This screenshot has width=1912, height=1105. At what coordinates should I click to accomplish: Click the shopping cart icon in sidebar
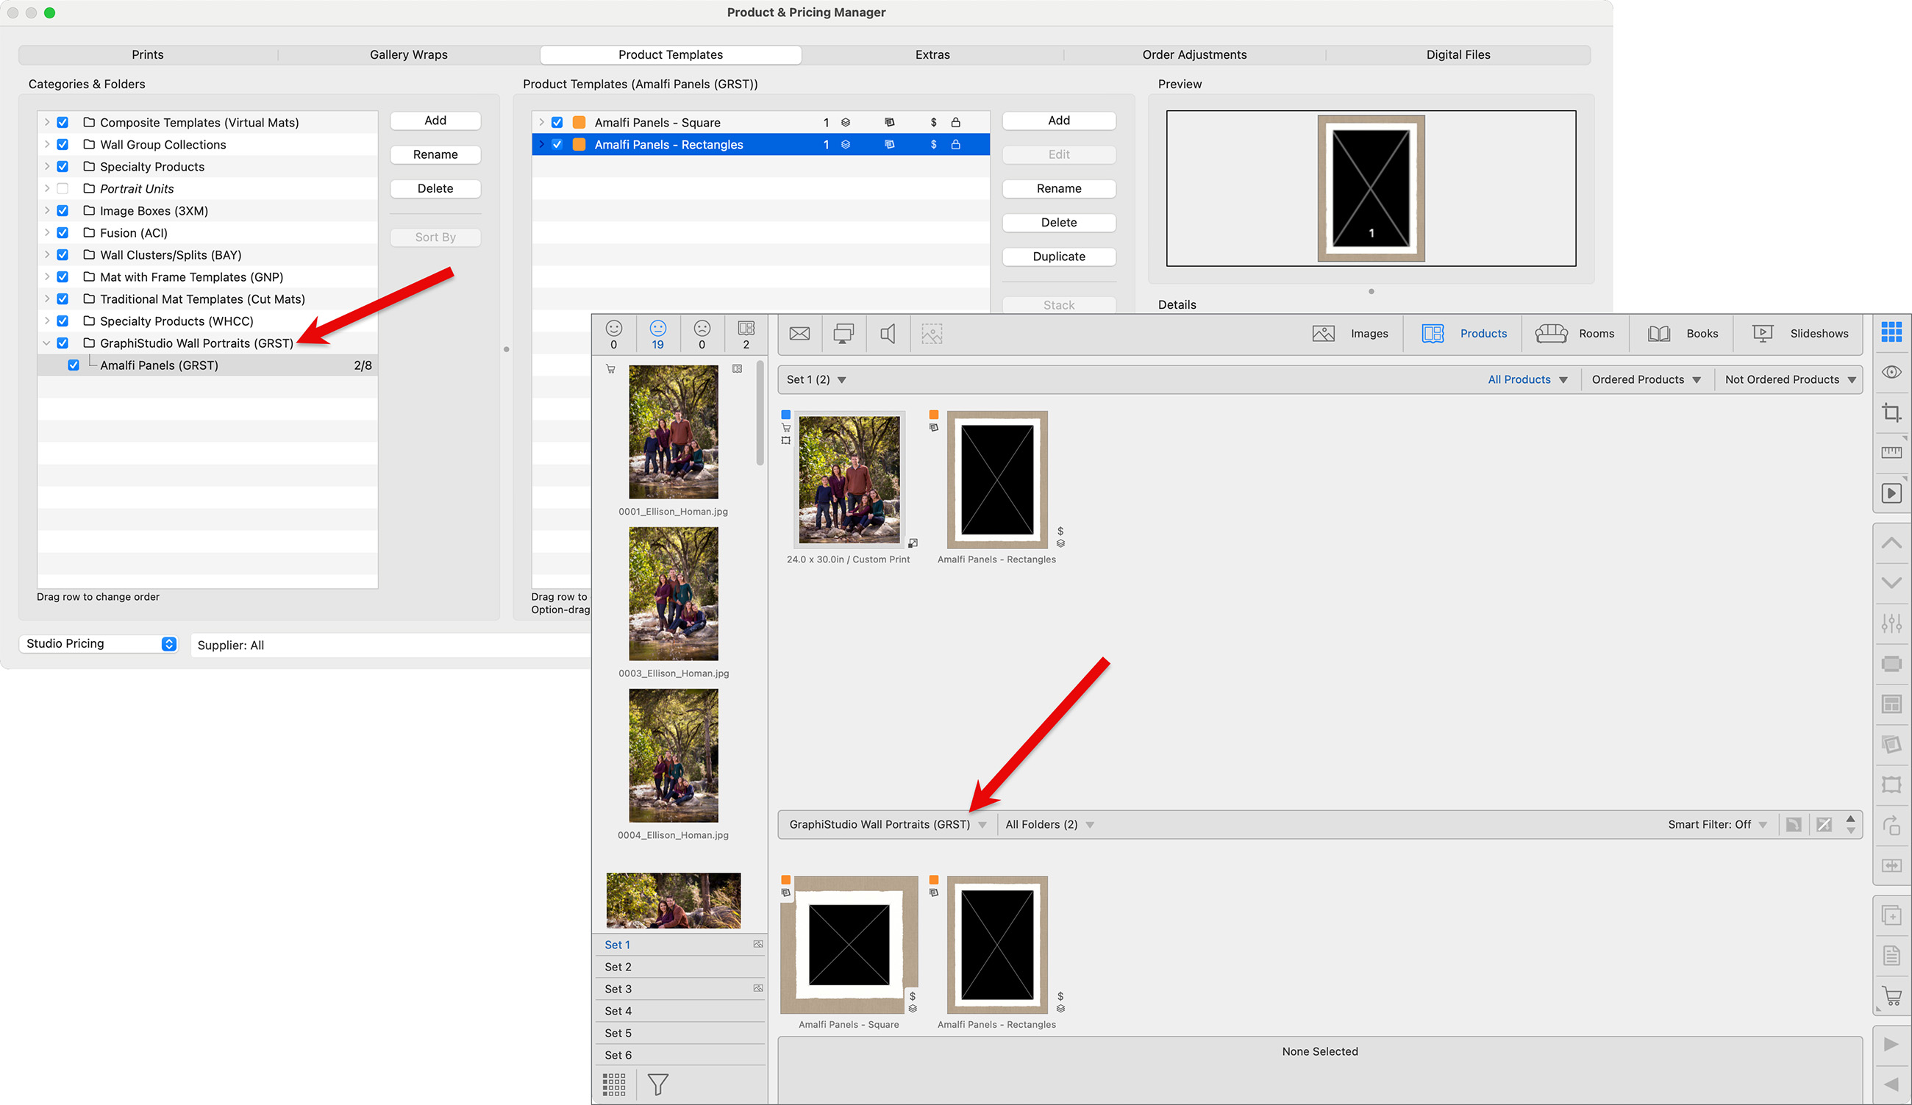pyautogui.click(x=1891, y=996)
